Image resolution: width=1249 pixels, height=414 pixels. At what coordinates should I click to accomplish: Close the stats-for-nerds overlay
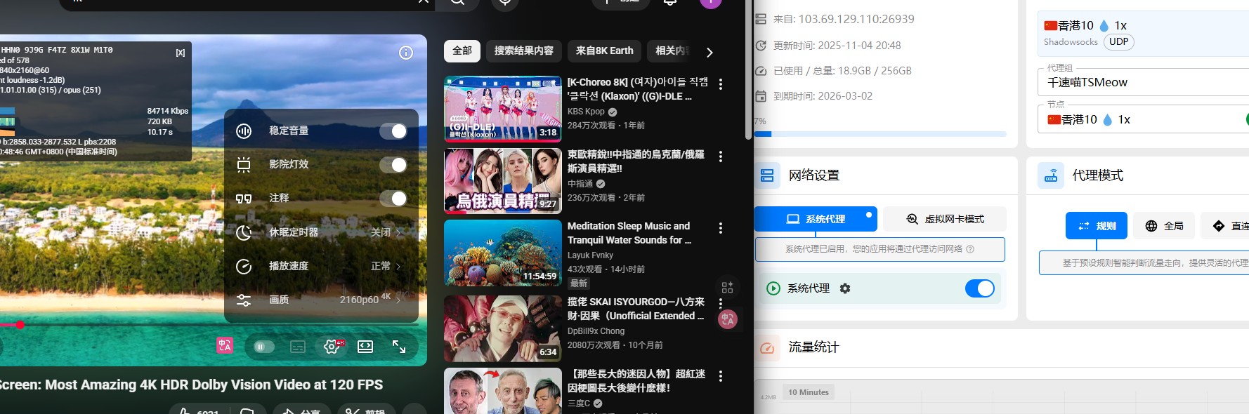pyautogui.click(x=181, y=53)
